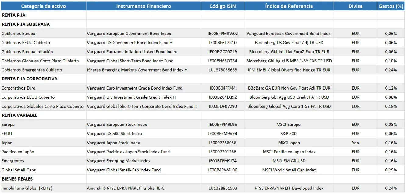Select the 'MSCI World Small Cap Index' cell
Screen dimensions: 406x194
[x=289, y=170]
